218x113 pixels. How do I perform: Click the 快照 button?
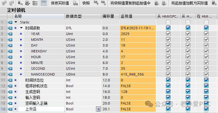[86, 3]
